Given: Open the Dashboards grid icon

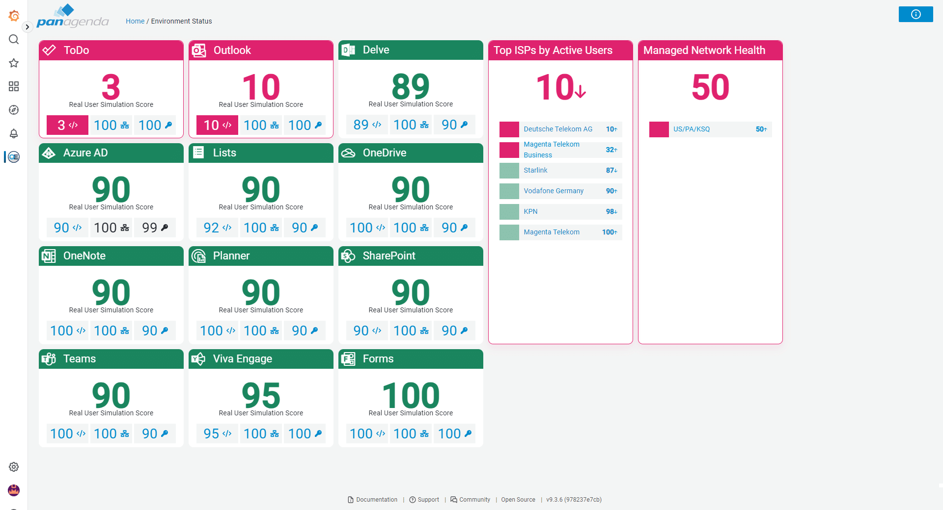Looking at the screenshot, I should tap(14, 86).
